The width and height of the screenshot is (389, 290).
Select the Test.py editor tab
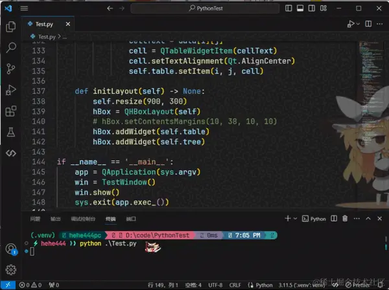tap(48, 24)
